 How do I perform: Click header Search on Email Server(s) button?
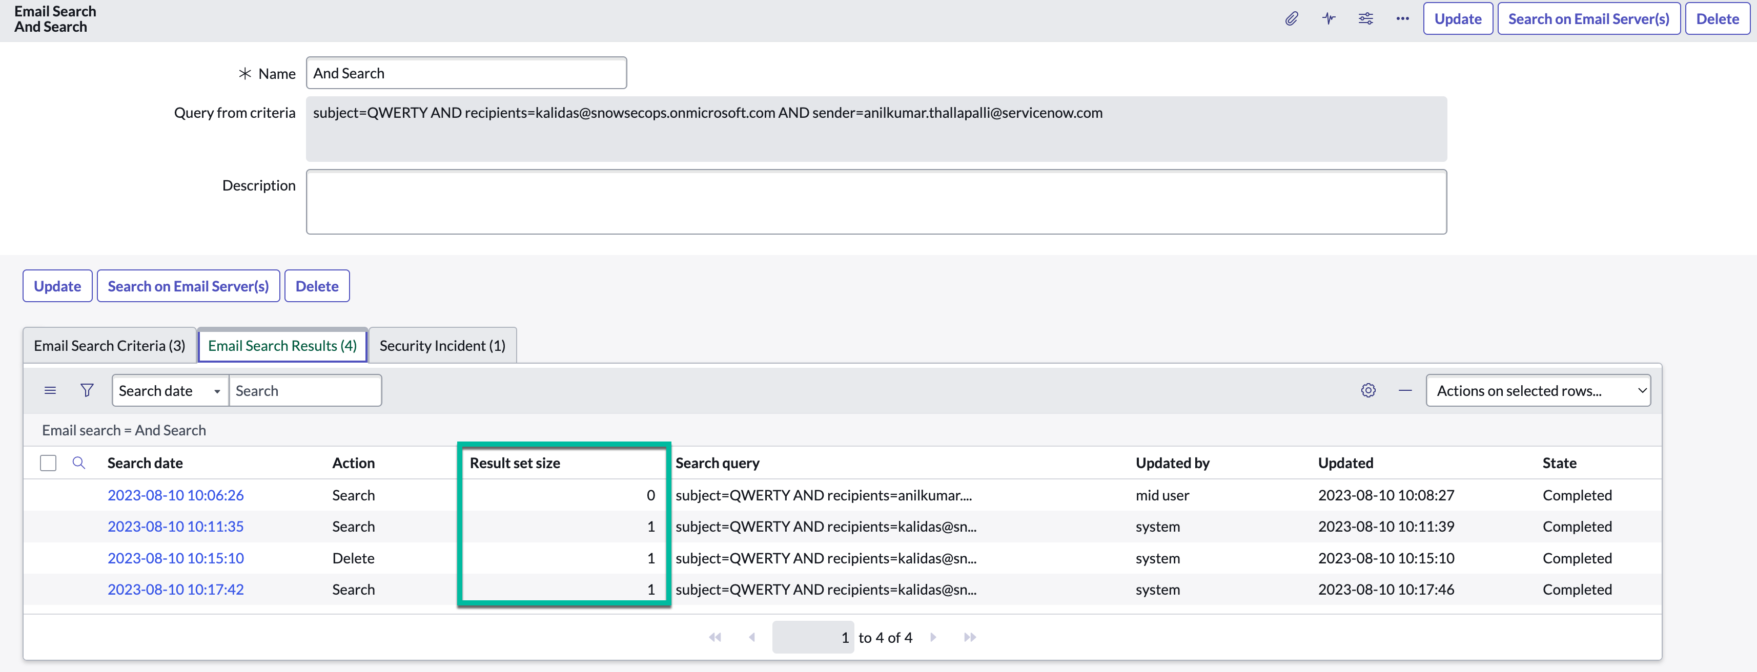1588,18
